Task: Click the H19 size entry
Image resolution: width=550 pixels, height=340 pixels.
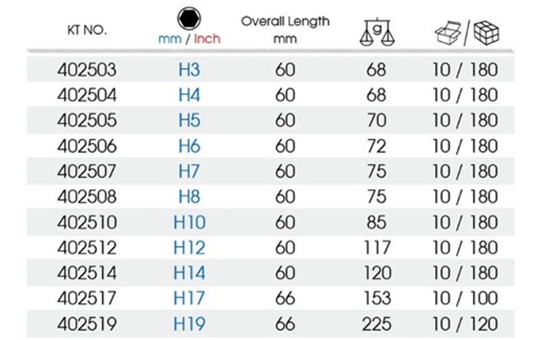Action: pos(190,324)
